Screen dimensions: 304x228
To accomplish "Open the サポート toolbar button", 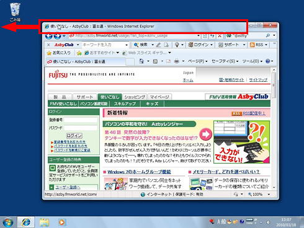I will point(229,45).
